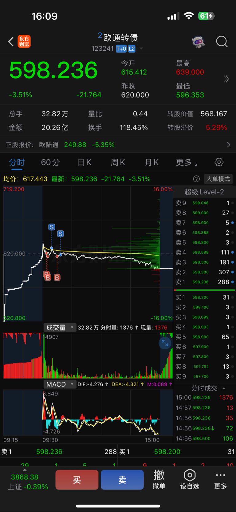Tap 换手 118.45% value
Image resolution: width=236 pixels, height=512 pixels.
point(134,128)
